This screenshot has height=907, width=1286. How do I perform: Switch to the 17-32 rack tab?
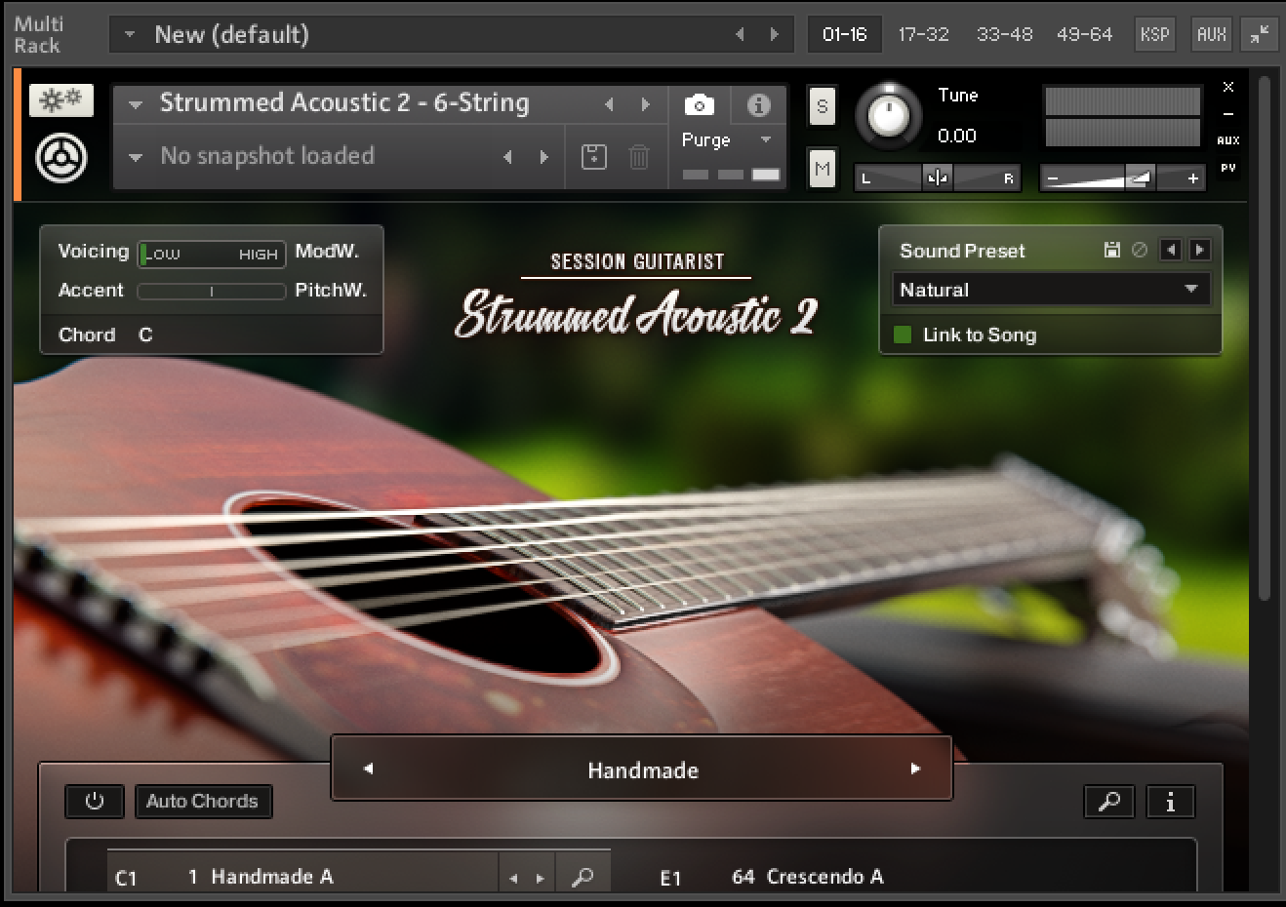click(923, 34)
